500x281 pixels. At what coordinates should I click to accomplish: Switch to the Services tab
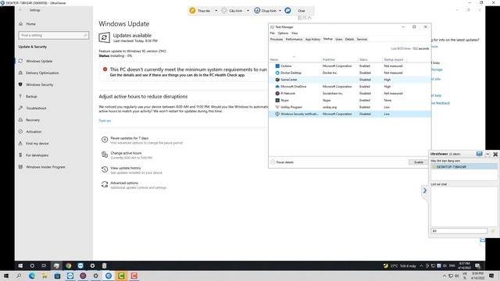pyautogui.click(x=362, y=39)
